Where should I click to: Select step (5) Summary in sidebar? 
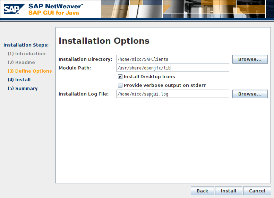(x=23, y=89)
